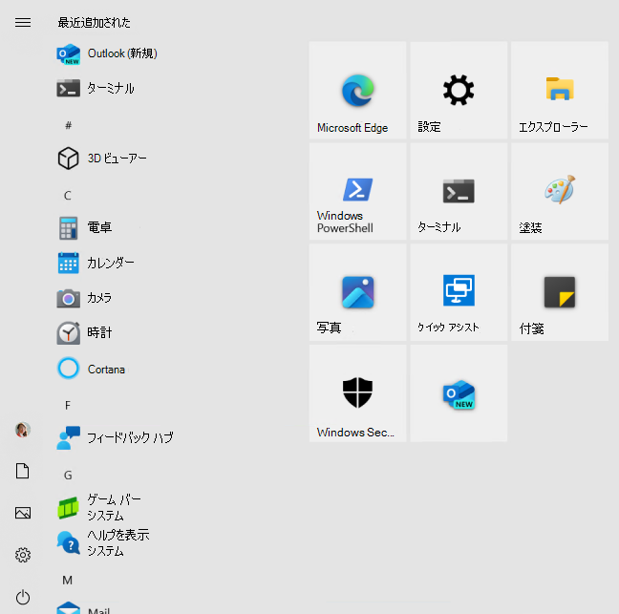Open ターミナル pinned tile
Screen dimensions: 619x614
pos(459,191)
